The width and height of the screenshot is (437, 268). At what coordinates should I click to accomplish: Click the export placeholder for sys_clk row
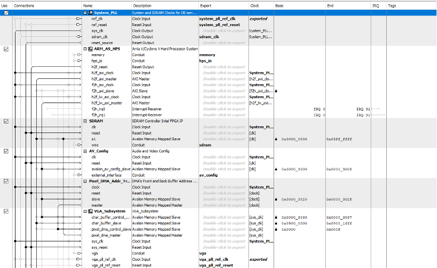pyautogui.click(x=224, y=31)
